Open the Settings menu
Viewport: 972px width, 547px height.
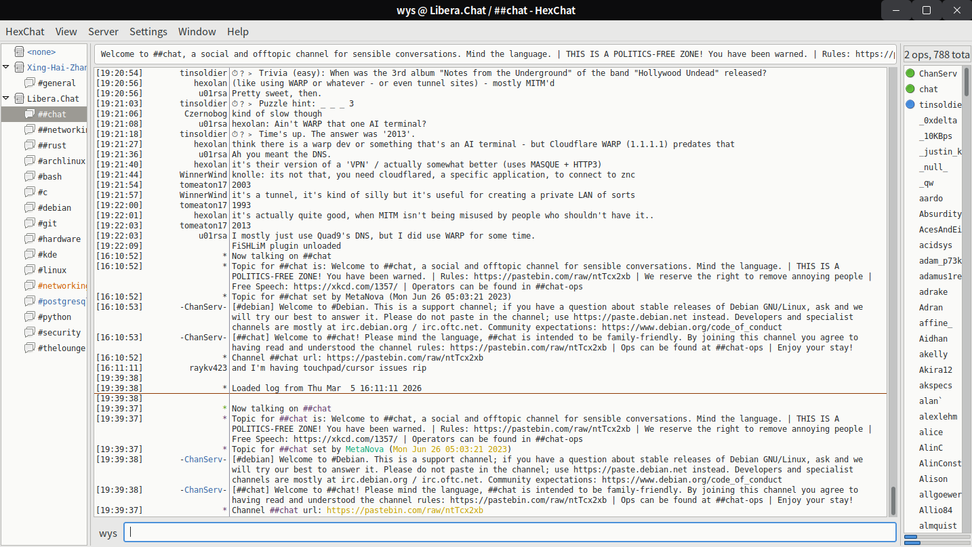(x=148, y=32)
